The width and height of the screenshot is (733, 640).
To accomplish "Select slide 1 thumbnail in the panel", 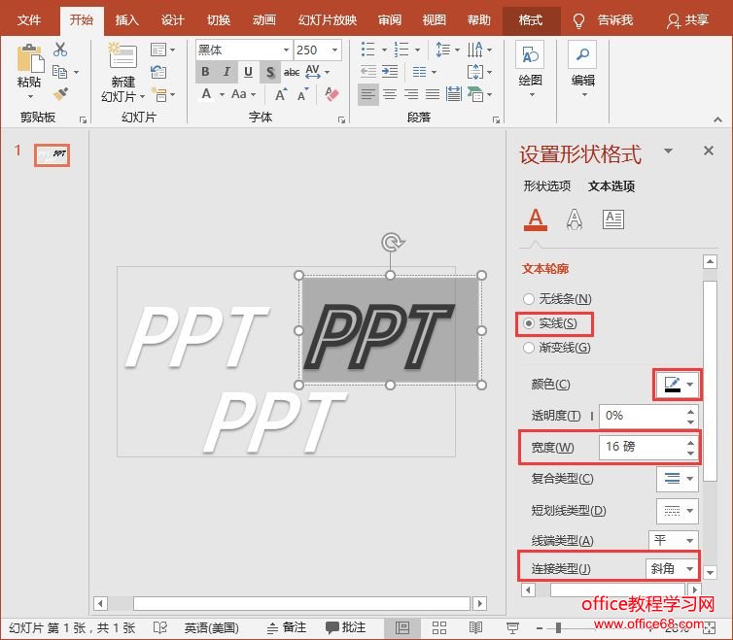I will point(52,154).
